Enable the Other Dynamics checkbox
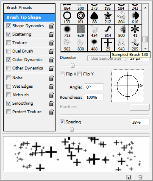Screen dimensions: 153x181 [8, 68]
